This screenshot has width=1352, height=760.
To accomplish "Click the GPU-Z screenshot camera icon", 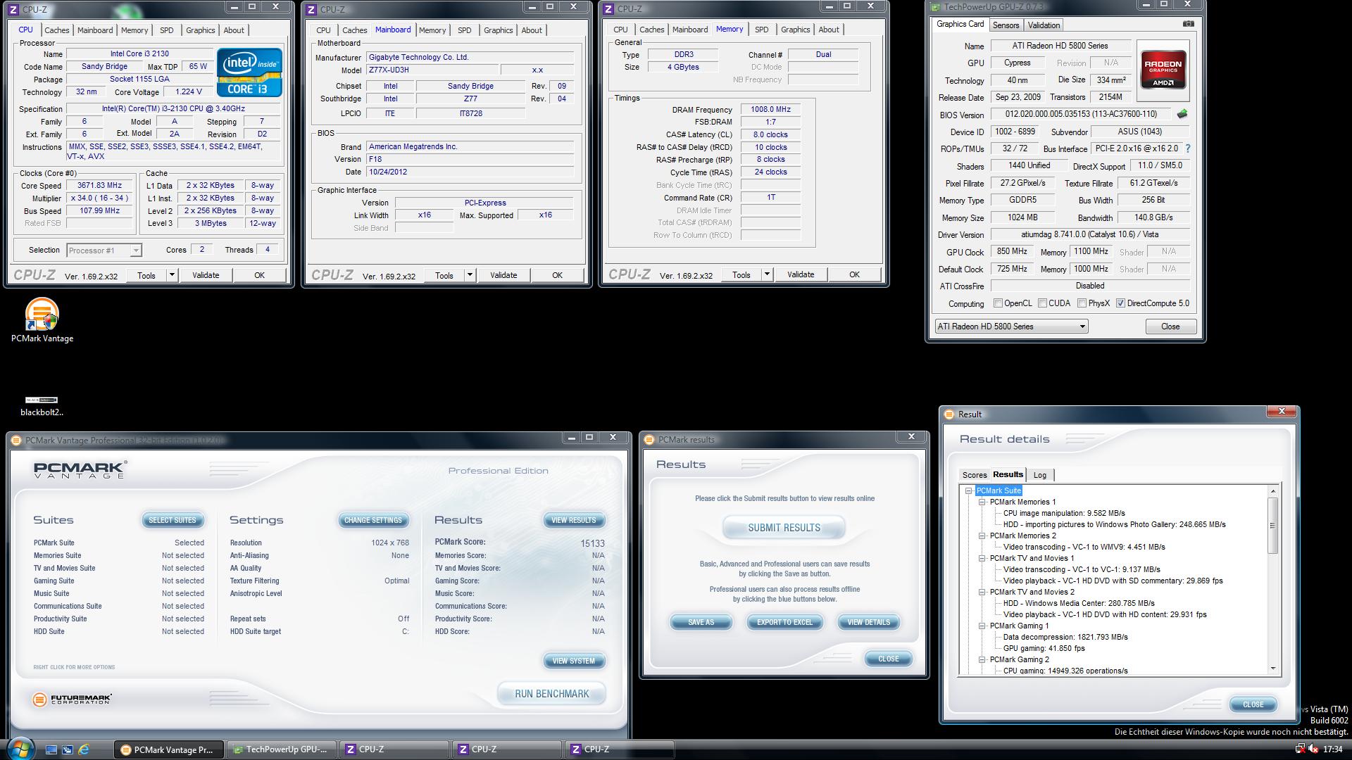I will pyautogui.click(x=1189, y=24).
